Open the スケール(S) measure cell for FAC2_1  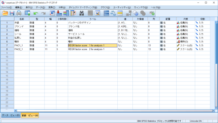(x=186, y=49)
